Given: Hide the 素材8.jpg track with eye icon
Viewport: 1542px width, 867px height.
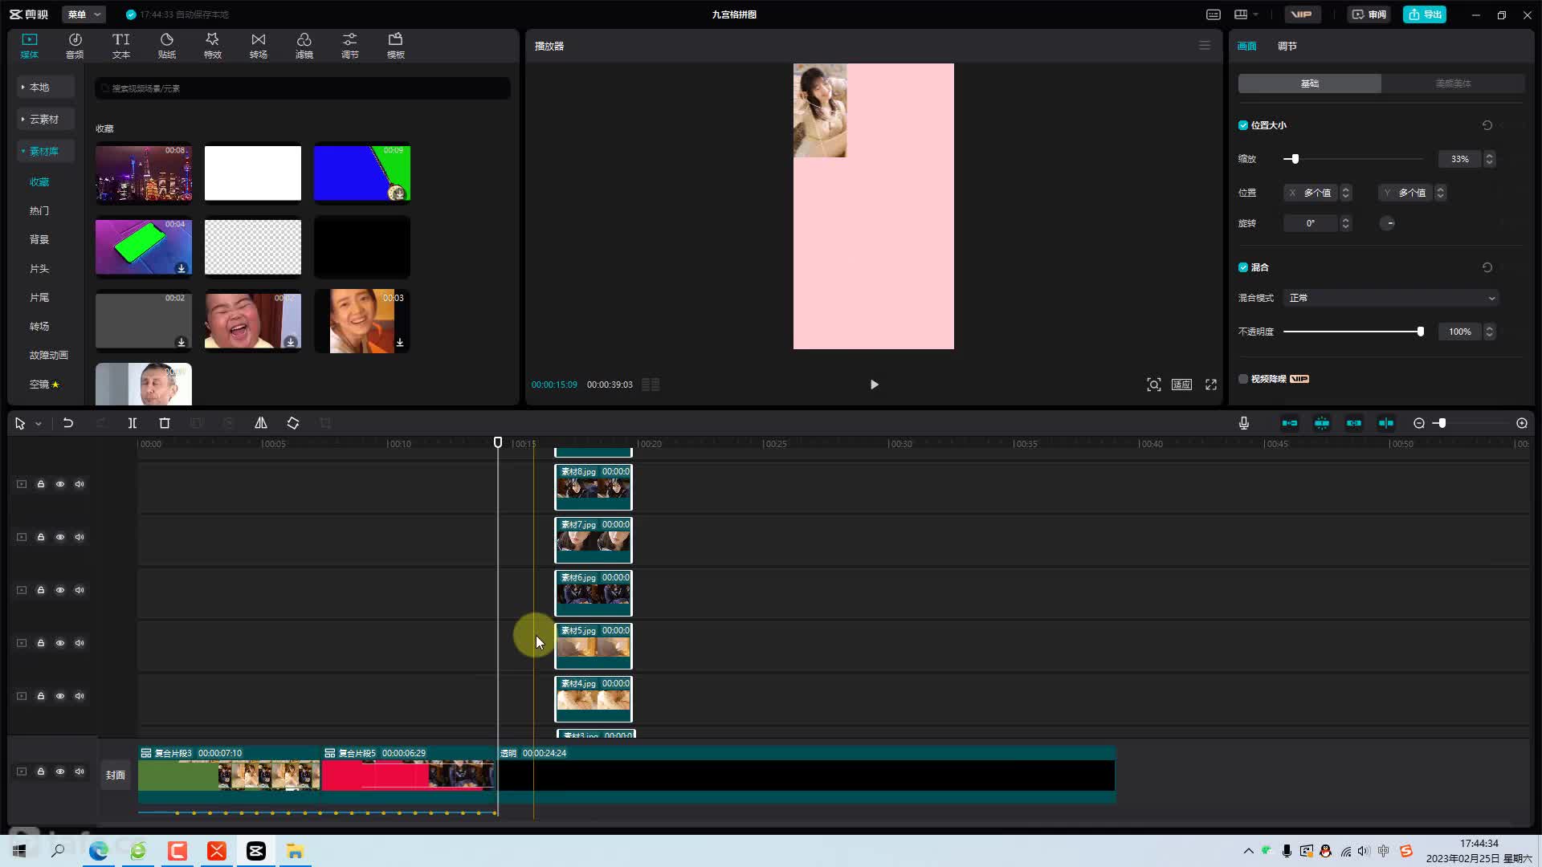Looking at the screenshot, I should [x=60, y=484].
